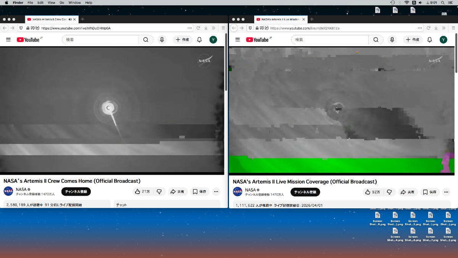This screenshot has width=458, height=258.
Task: Open the Window menu
Action: (74, 3)
